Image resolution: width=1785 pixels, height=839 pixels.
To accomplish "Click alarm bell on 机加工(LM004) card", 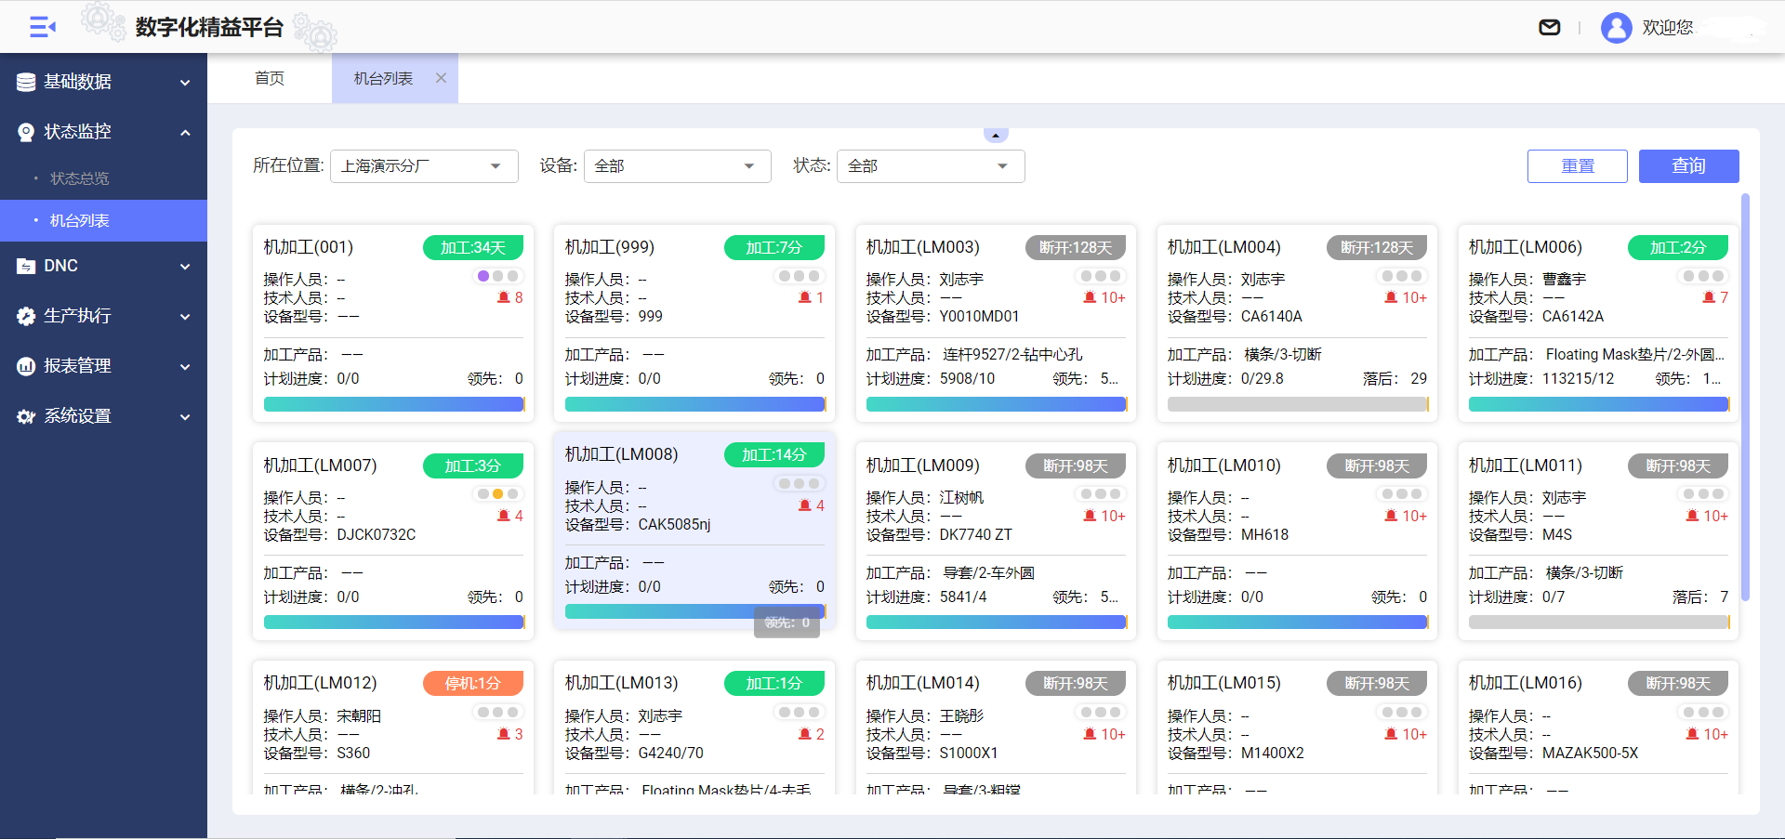I will (1391, 297).
